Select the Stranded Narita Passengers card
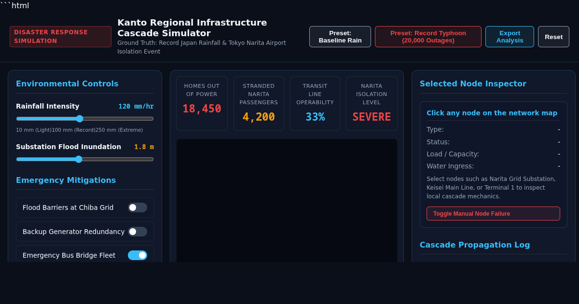This screenshot has width=579, height=304. pos(259,103)
